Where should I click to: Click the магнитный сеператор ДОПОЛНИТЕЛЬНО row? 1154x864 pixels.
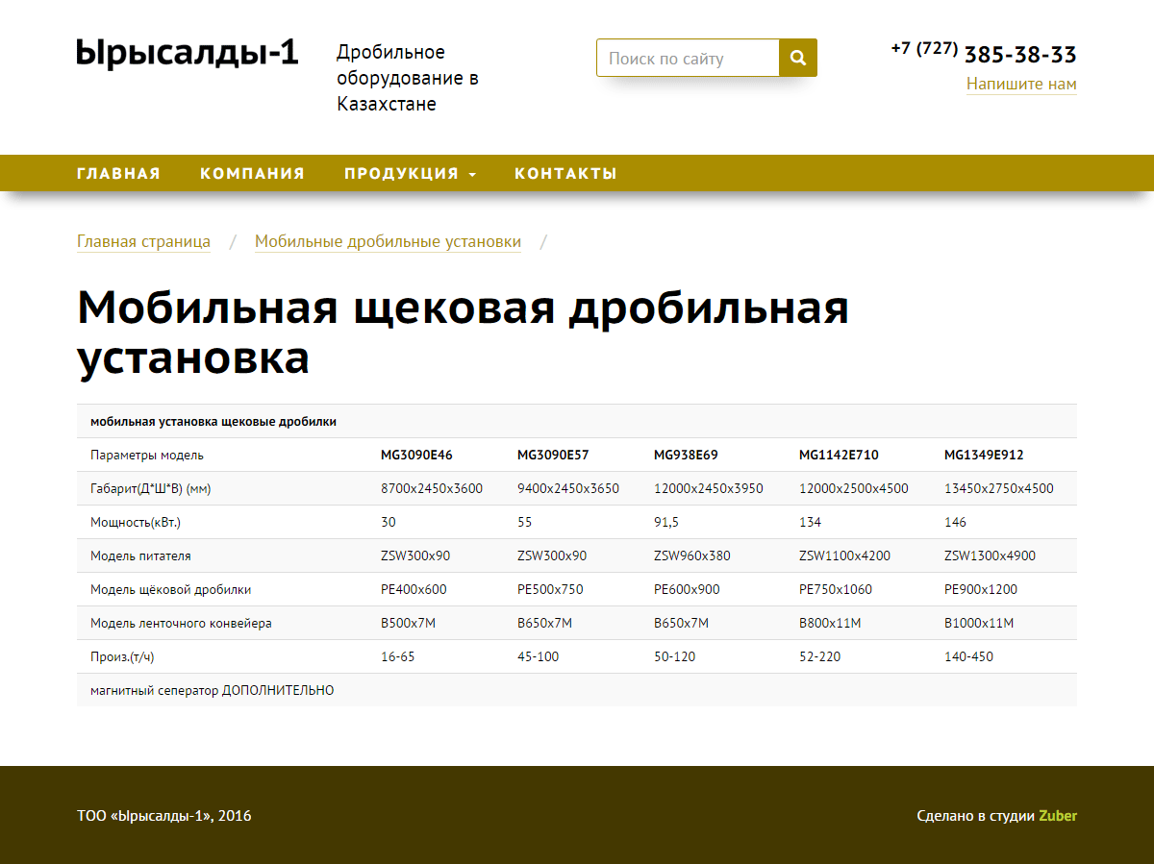212,690
